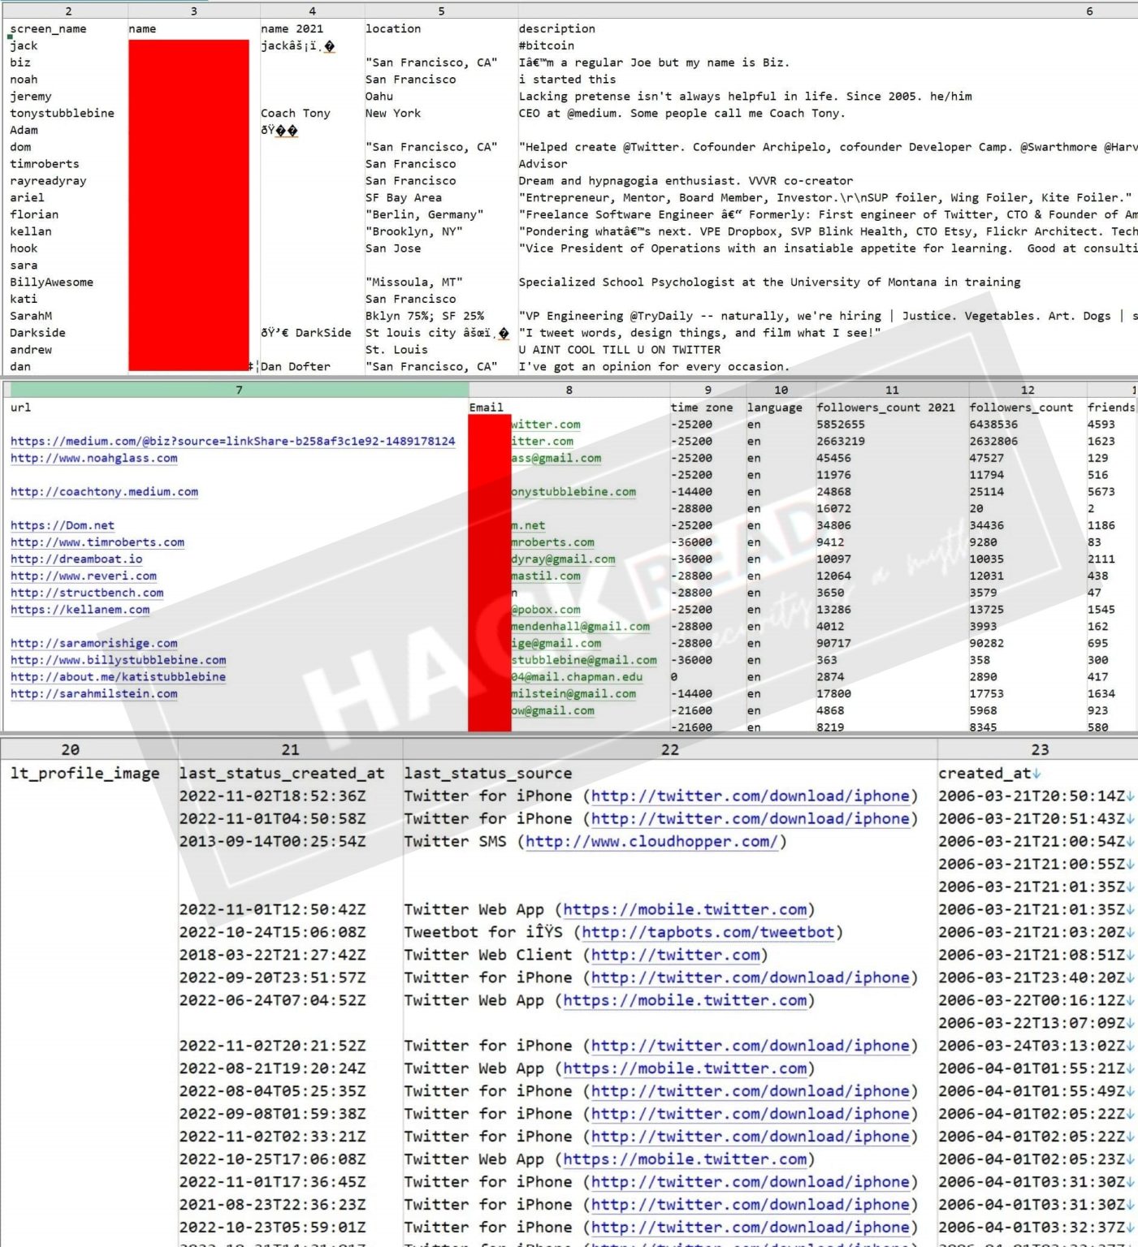Open the about.me/katistubblebine link
The height and width of the screenshot is (1247, 1138).
point(118,677)
